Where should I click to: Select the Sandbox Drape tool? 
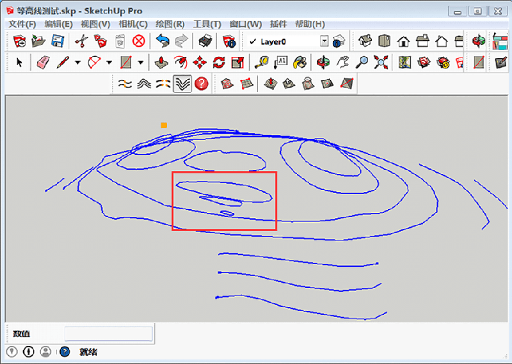(308, 84)
